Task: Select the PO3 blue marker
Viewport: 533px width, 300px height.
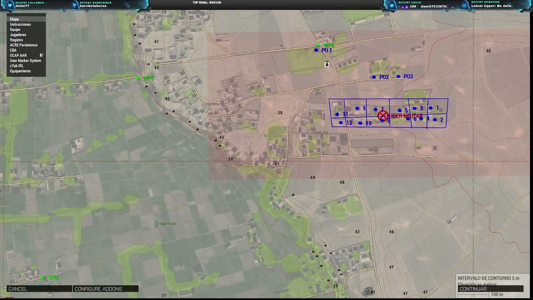Action: click(399, 77)
